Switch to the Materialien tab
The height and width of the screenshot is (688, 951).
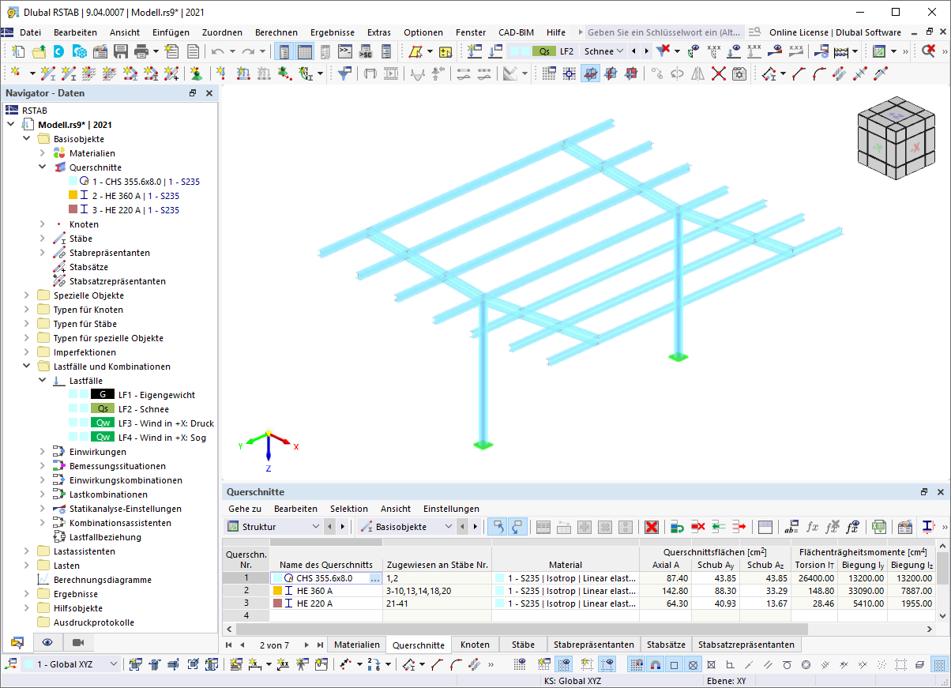click(x=359, y=645)
